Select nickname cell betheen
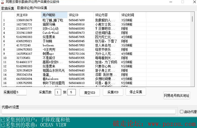The width and height of the screenshot is (197, 128). (48, 45)
